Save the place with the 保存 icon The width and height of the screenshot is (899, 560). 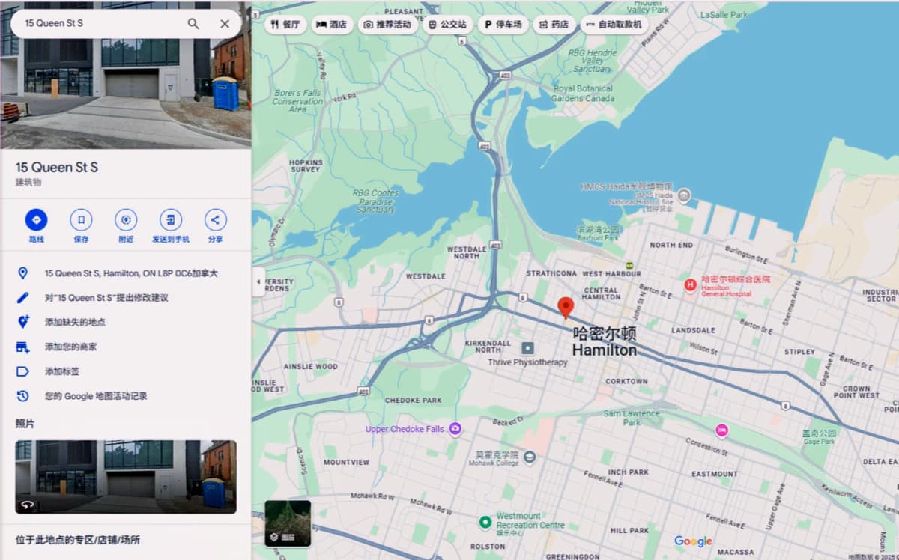click(81, 220)
